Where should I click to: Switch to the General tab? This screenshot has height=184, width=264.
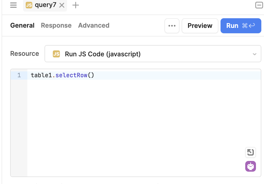(x=22, y=25)
